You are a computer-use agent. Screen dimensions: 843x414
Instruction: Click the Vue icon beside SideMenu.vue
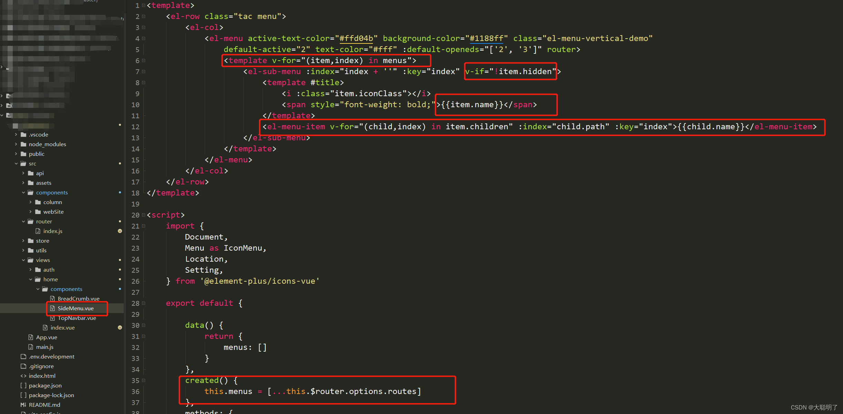(52, 308)
